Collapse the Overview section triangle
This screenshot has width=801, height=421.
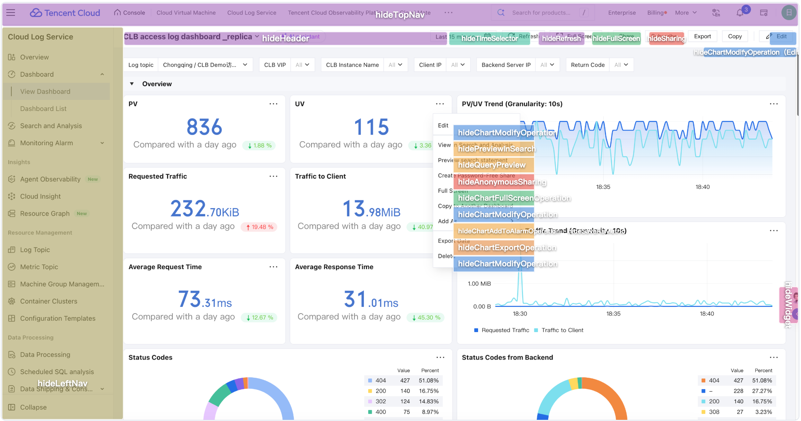point(132,84)
